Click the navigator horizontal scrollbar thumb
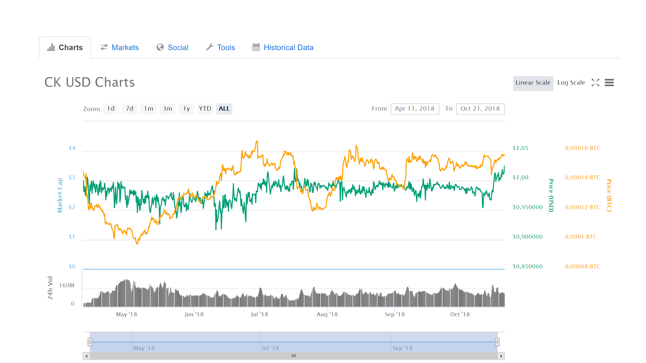 (x=294, y=356)
